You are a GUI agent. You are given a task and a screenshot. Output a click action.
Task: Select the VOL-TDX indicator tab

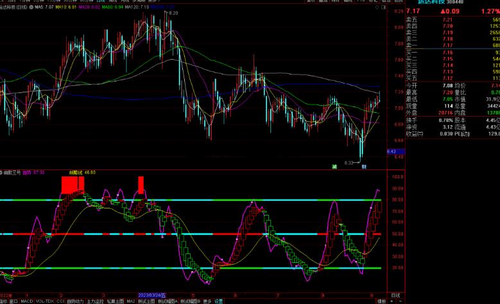click(45, 301)
